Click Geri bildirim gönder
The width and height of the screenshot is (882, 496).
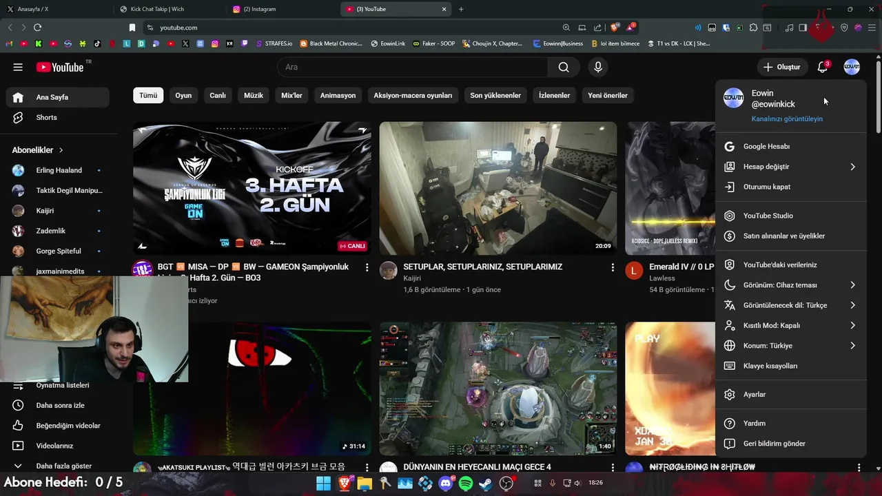coord(790,444)
